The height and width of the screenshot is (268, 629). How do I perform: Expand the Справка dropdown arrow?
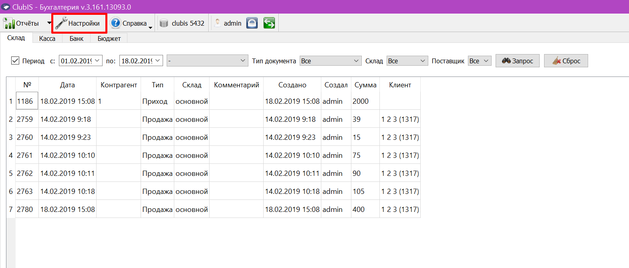pyautogui.click(x=151, y=27)
